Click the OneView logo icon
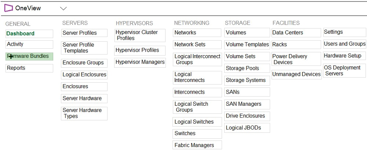367x150 pixels. pyautogui.click(x=8, y=8)
